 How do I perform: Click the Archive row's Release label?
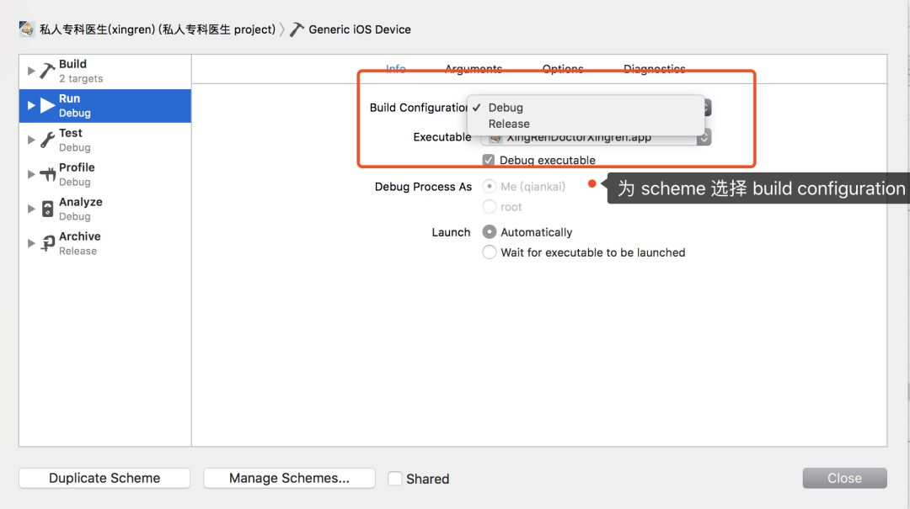tap(78, 251)
